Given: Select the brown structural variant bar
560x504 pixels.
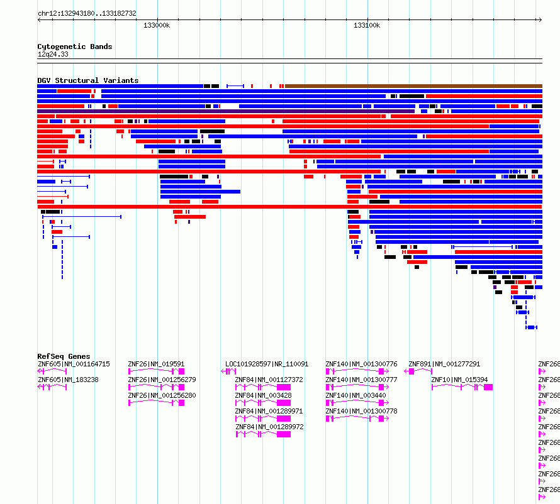Looking at the screenshot, I should [413, 86].
